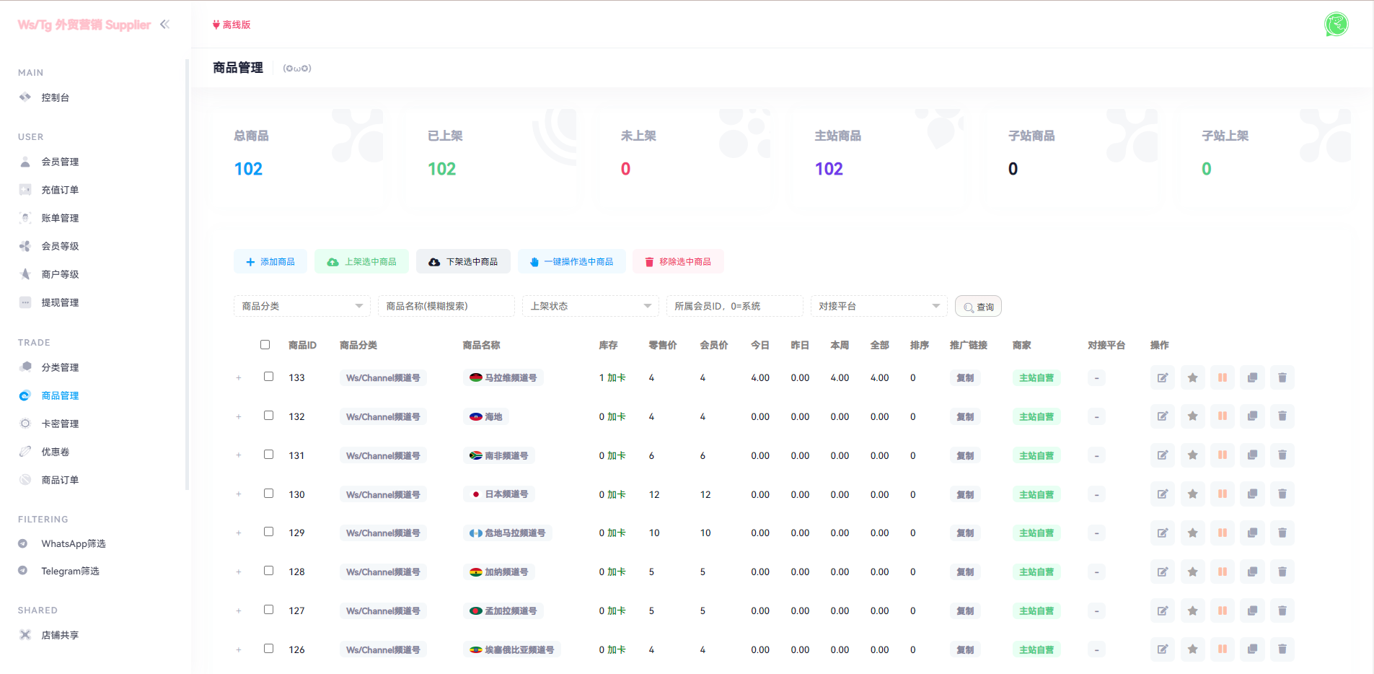Expand the 对接平台 dropdown
The image size is (1374, 674).
point(878,306)
